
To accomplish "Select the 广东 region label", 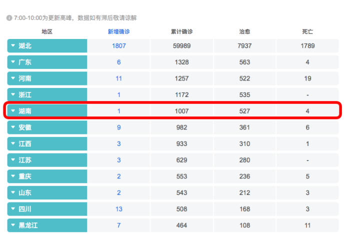I will (25, 62).
